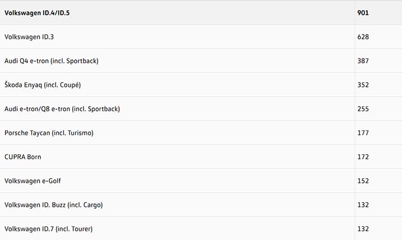The height and width of the screenshot is (240, 402).
Task: Click the Volkswagen ID. Buzz (incl. Cargo) label
Action: click(x=53, y=205)
